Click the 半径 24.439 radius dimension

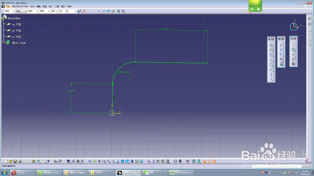coord(123,72)
